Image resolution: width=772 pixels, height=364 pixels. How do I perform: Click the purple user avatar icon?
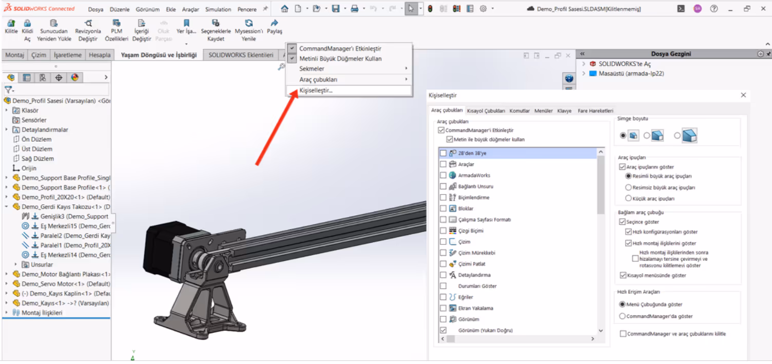697,9
